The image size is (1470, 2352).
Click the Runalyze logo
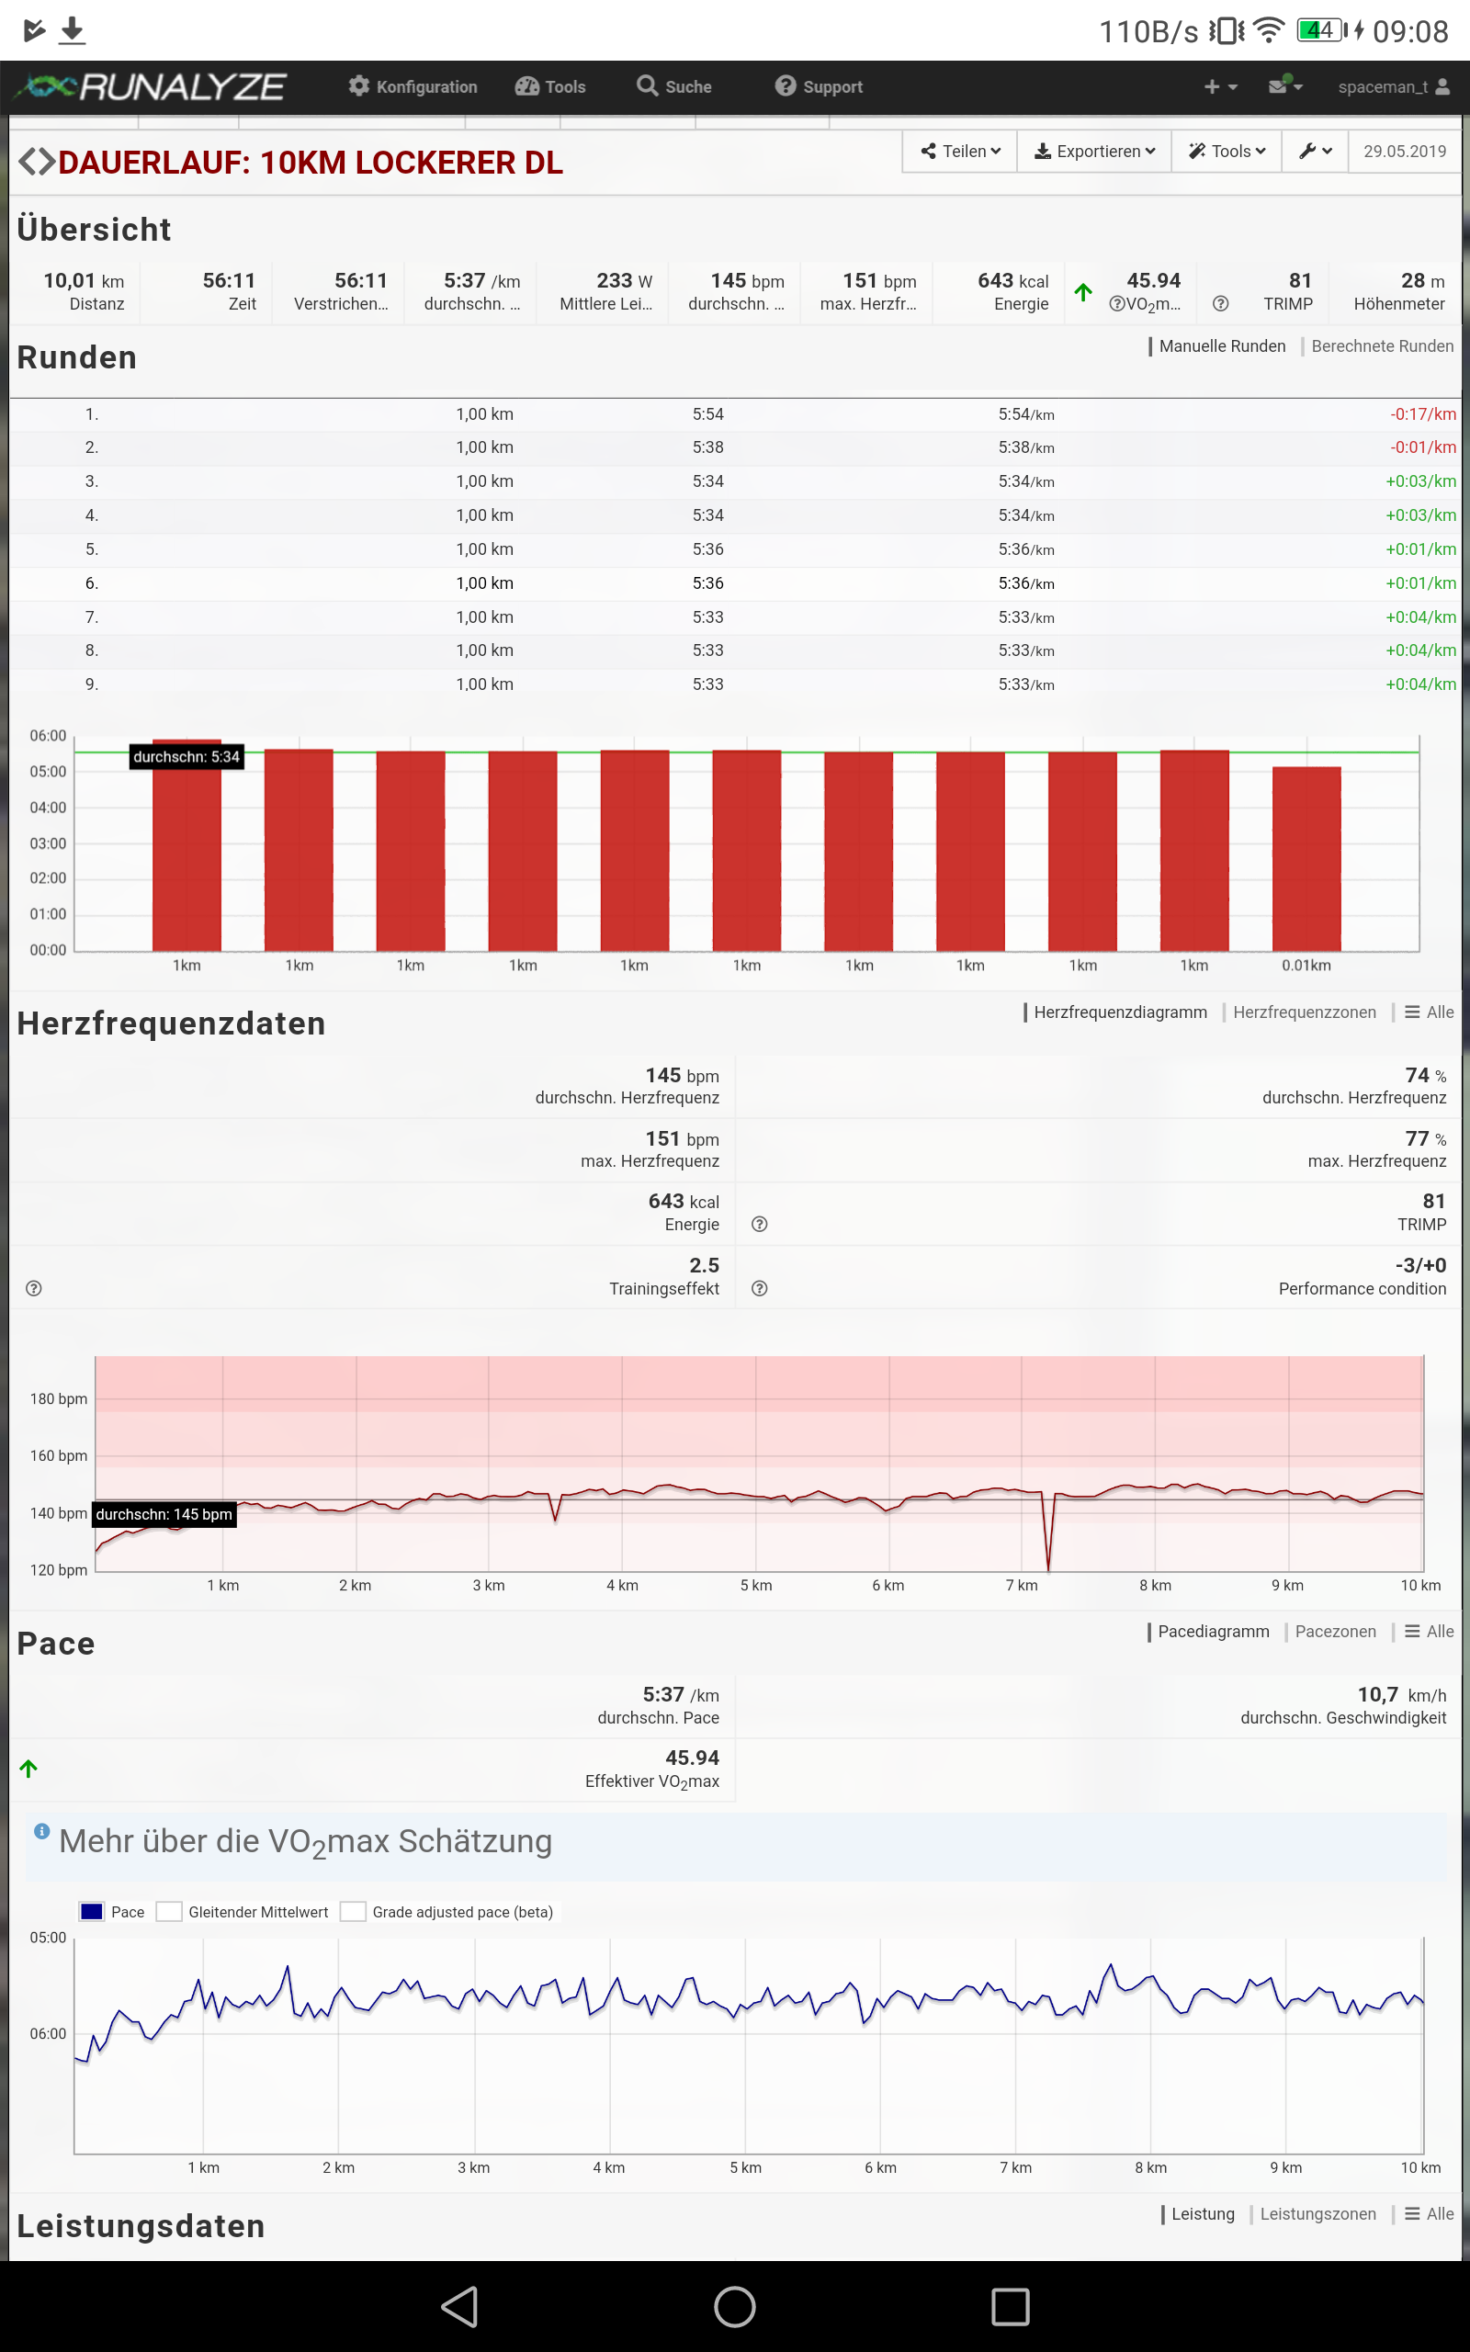pos(153,86)
